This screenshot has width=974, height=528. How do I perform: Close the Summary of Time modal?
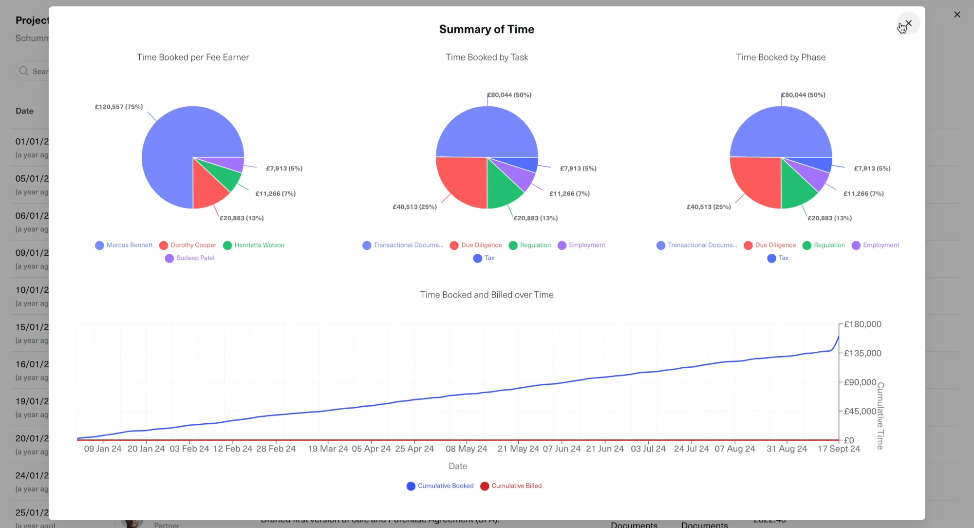click(908, 23)
